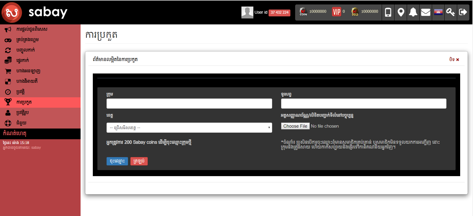Click the VIP badge icon

click(337, 12)
